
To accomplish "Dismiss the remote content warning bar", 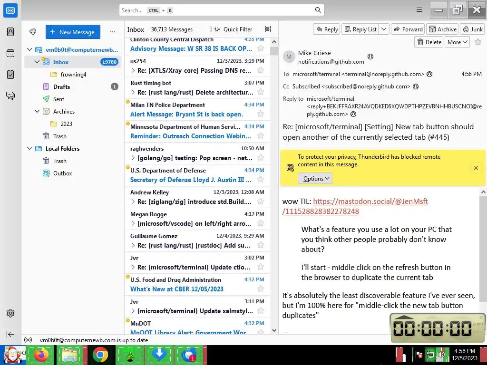I will [x=476, y=168].
